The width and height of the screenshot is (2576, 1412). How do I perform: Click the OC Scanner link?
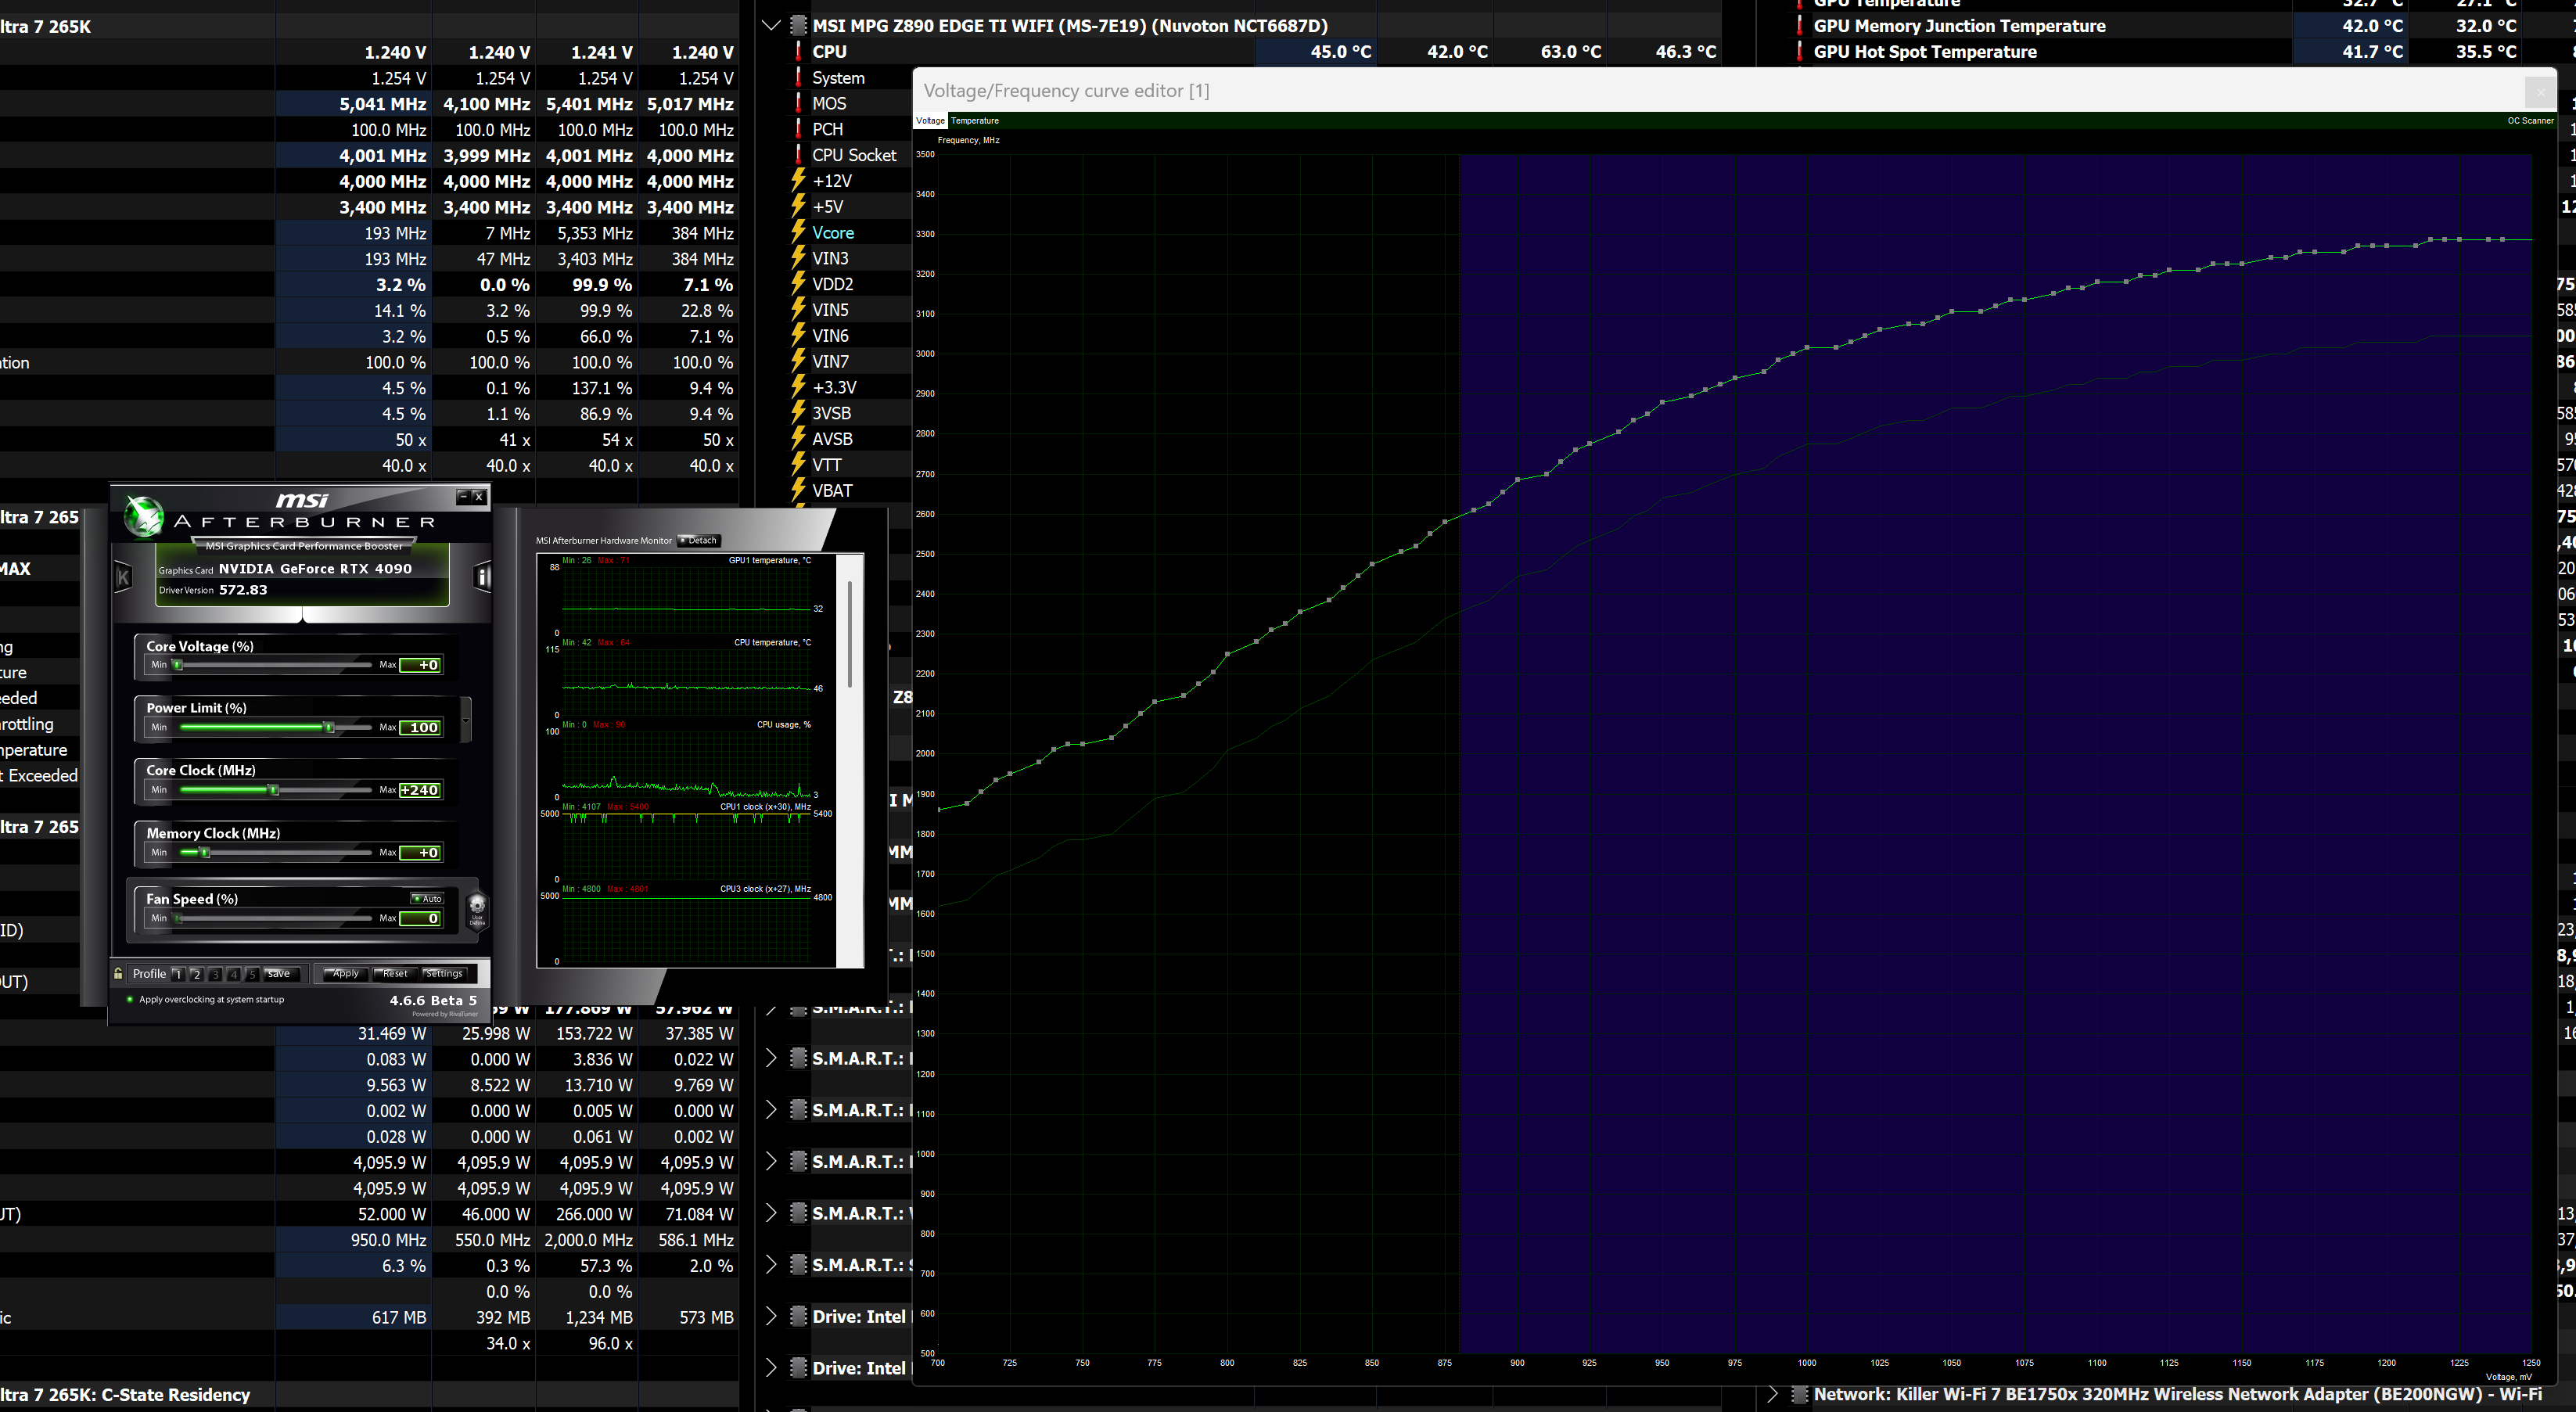pyautogui.click(x=2529, y=121)
